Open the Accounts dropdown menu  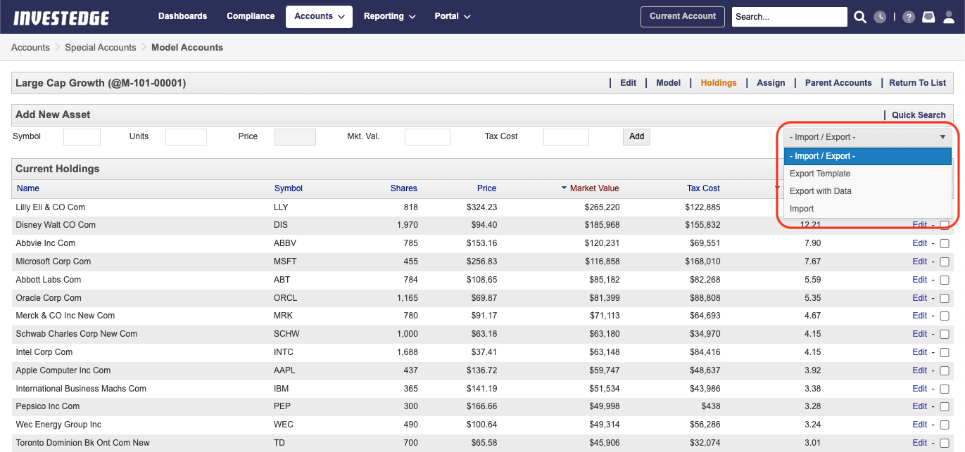319,17
